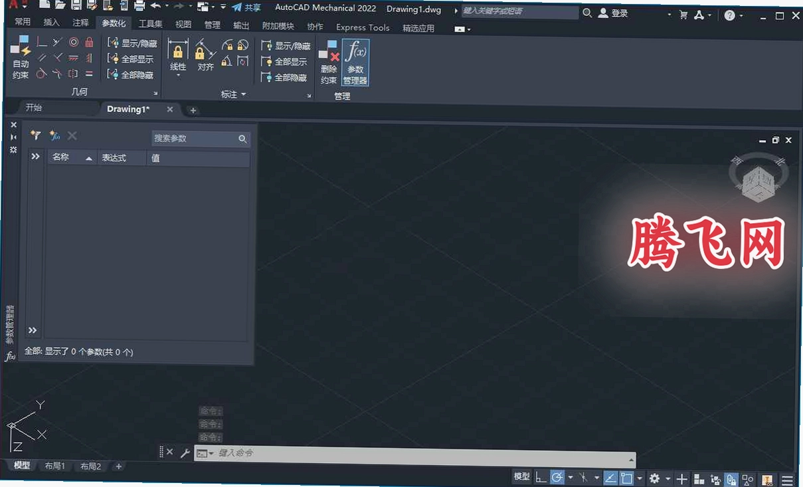Apply the concentric constraint icon
803x487 pixels.
tap(74, 42)
